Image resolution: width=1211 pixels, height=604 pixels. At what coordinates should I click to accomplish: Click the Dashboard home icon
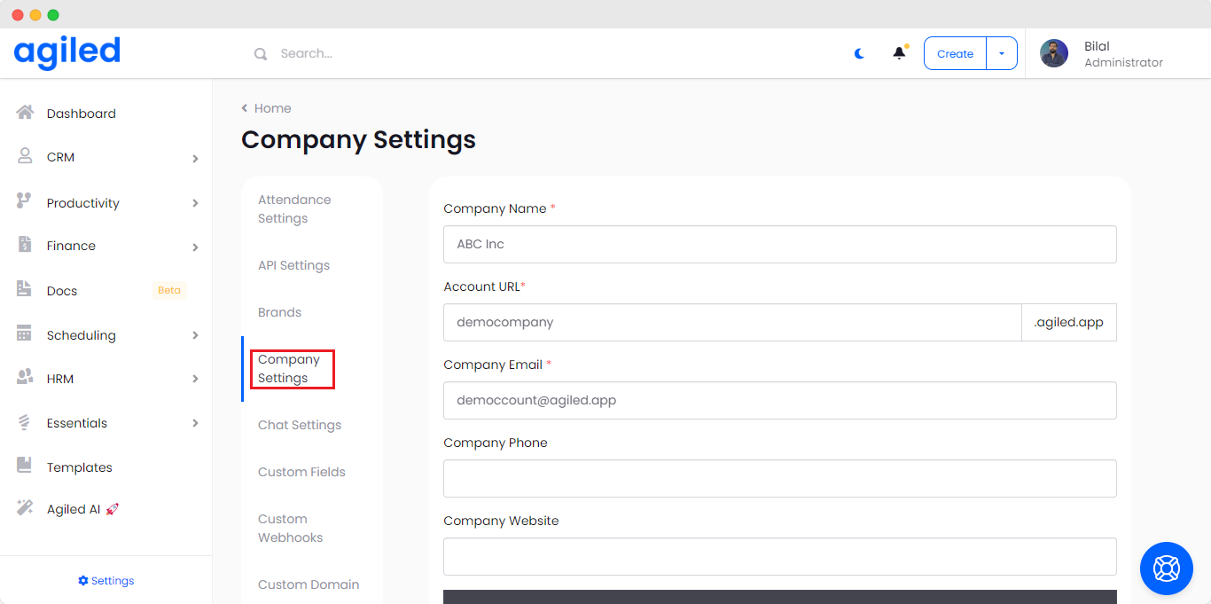(x=25, y=113)
